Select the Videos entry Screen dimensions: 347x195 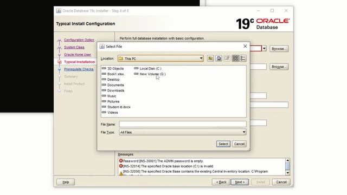(x=112, y=113)
